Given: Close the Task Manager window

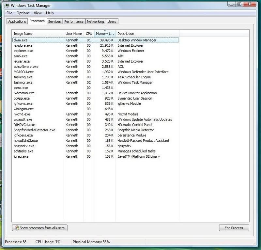Looking at the screenshot, I should pyautogui.click(x=250, y=4).
